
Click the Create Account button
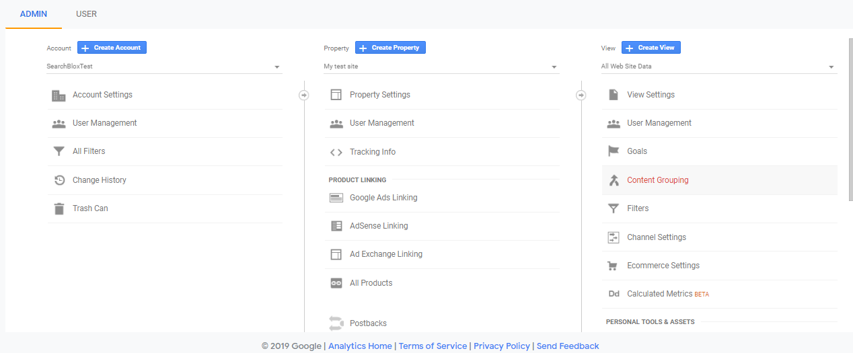pos(112,48)
